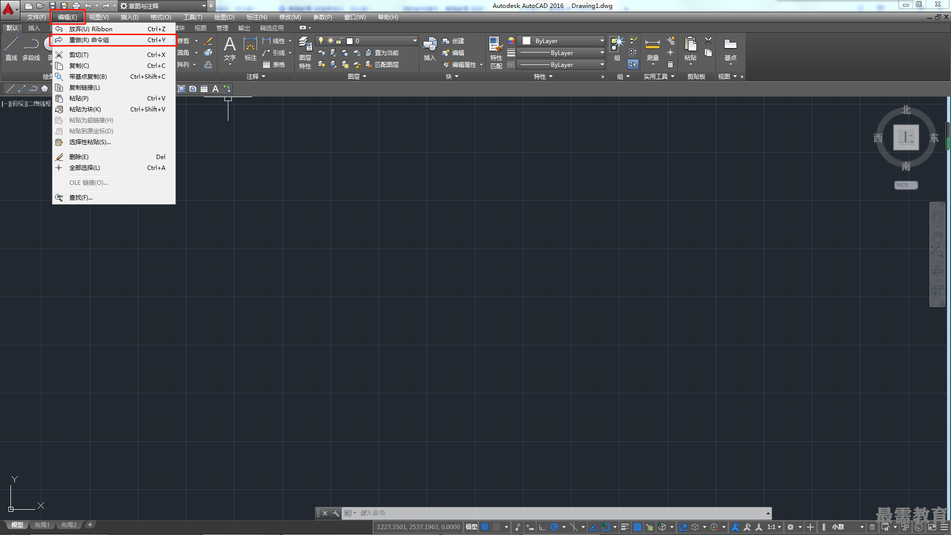
Task: Open the layer name dropdown showing 0
Action: (x=367, y=41)
